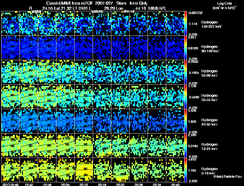This screenshot has width=244, height=186.
Task: Click the 'Hydrogen 149-227 keV' row label
Action: click(x=211, y=24)
